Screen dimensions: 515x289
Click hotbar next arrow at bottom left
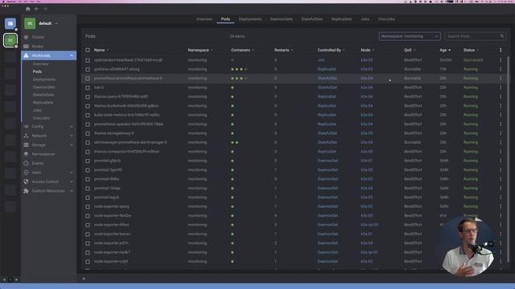coord(16,280)
